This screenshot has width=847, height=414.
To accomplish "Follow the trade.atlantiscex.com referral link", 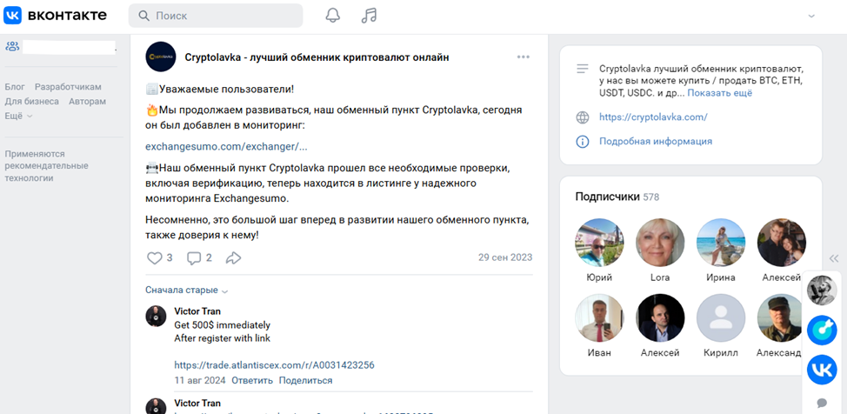I will 275,365.
